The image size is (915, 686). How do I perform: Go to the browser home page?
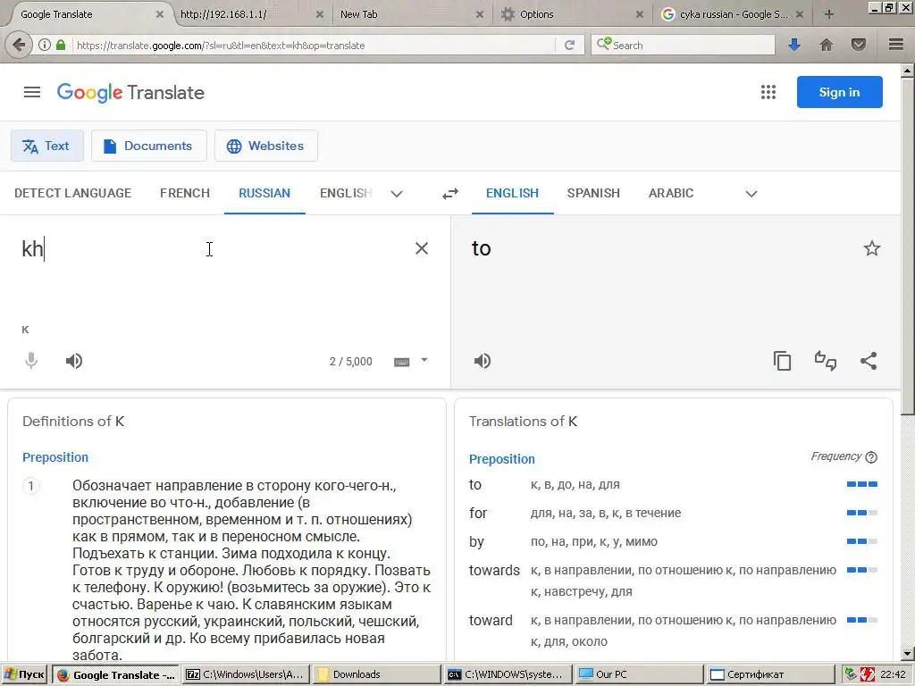827,45
